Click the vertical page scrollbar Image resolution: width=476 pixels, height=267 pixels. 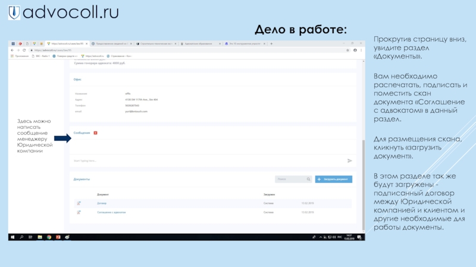tap(364, 185)
